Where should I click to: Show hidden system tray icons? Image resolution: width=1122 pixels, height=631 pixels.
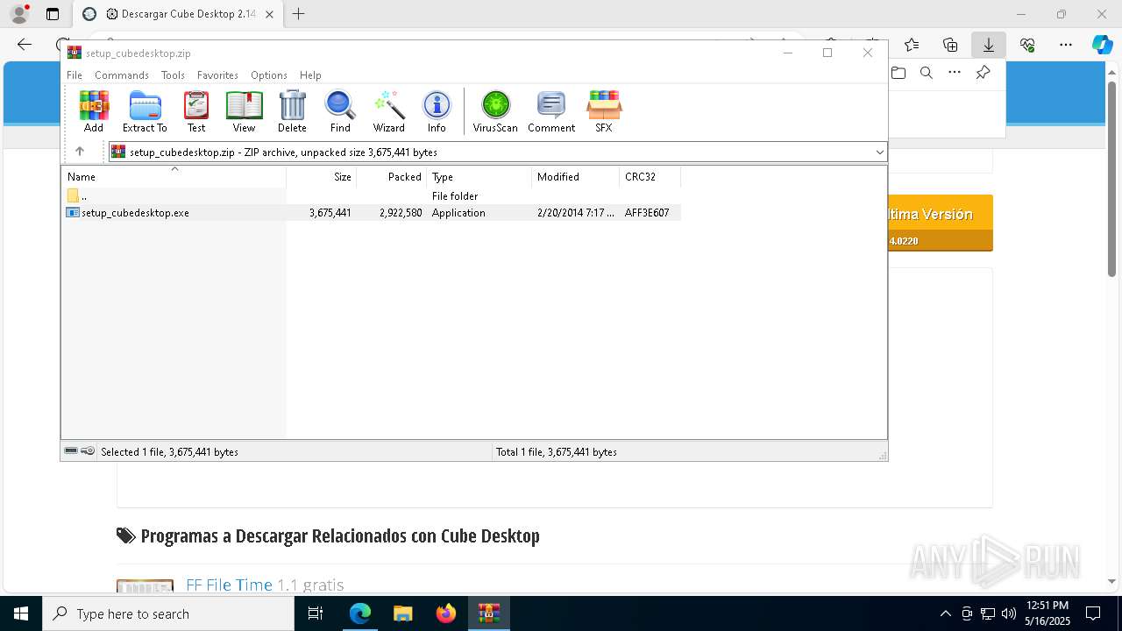(945, 613)
